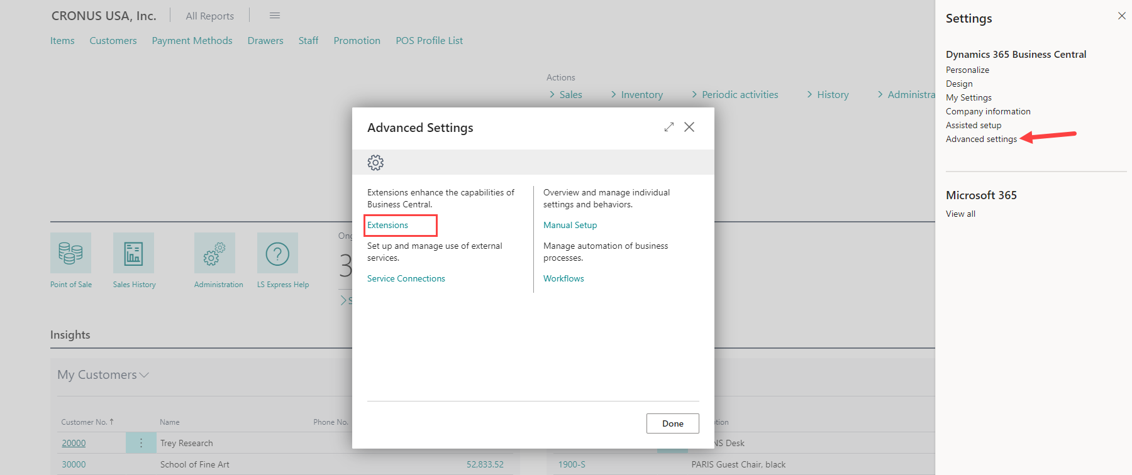Click the Extensions link
The width and height of the screenshot is (1132, 475).
(388, 225)
